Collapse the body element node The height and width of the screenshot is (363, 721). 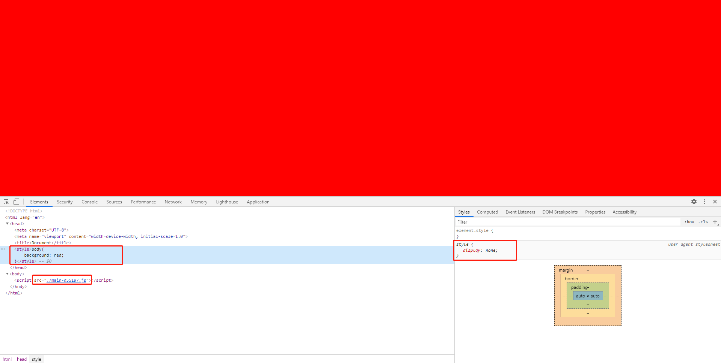click(x=7, y=274)
